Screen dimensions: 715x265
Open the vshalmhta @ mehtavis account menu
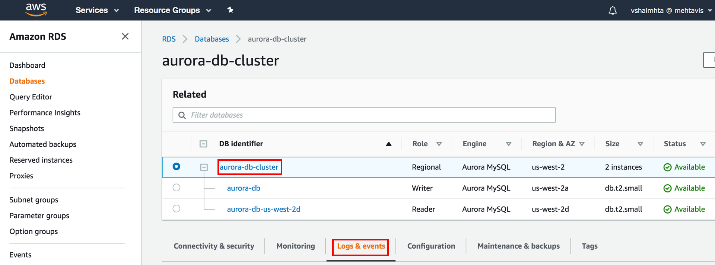pos(671,10)
